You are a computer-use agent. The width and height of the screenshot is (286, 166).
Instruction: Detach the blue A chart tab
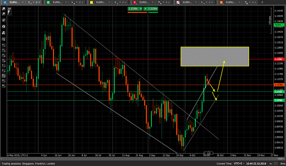[x=37, y=2]
